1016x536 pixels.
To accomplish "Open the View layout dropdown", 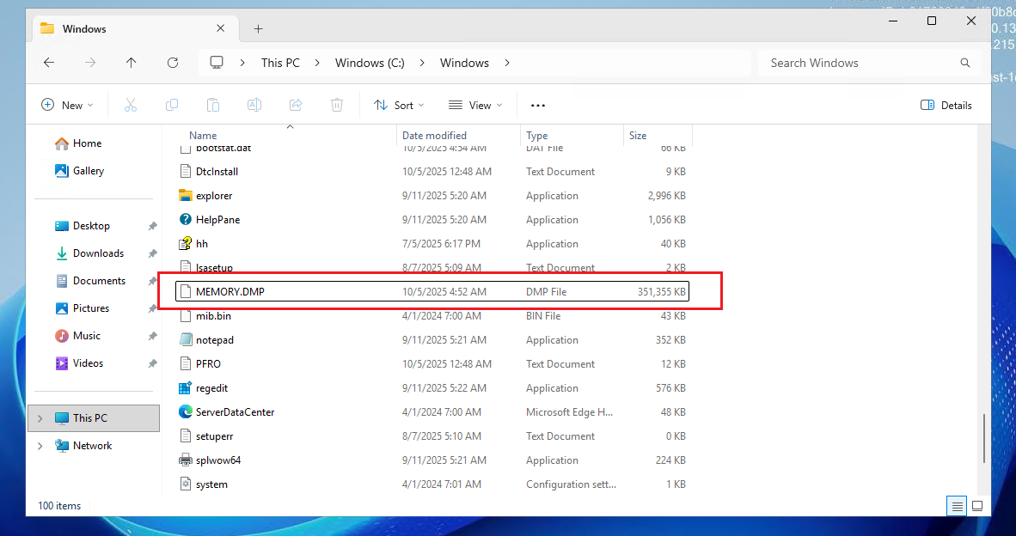I will pyautogui.click(x=475, y=106).
